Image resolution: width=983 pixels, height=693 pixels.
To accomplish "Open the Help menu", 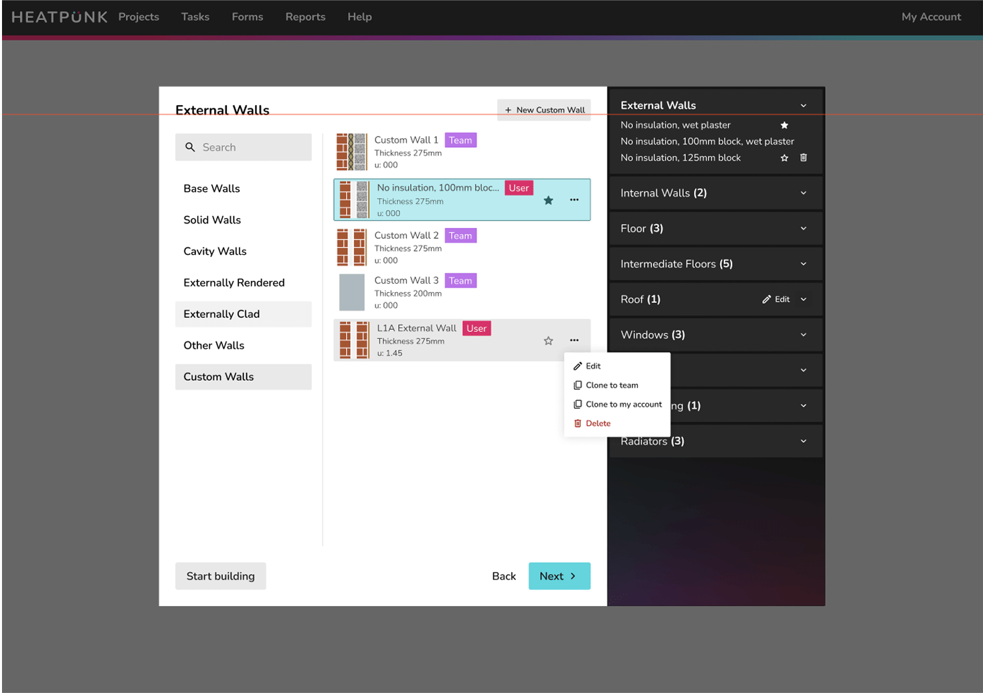I will point(359,17).
